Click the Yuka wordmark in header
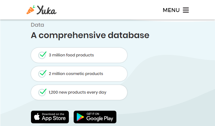 (x=47, y=10)
